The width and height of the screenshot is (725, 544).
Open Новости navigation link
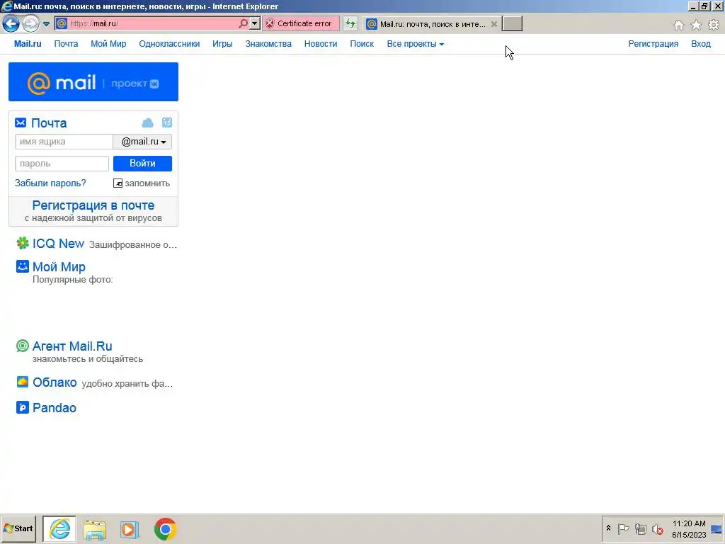coord(321,43)
